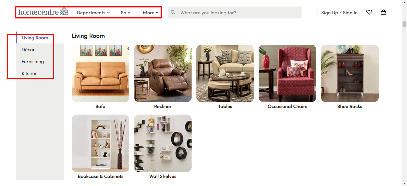The height and width of the screenshot is (186, 407).
Task: Select the Sale menu item
Action: click(125, 13)
